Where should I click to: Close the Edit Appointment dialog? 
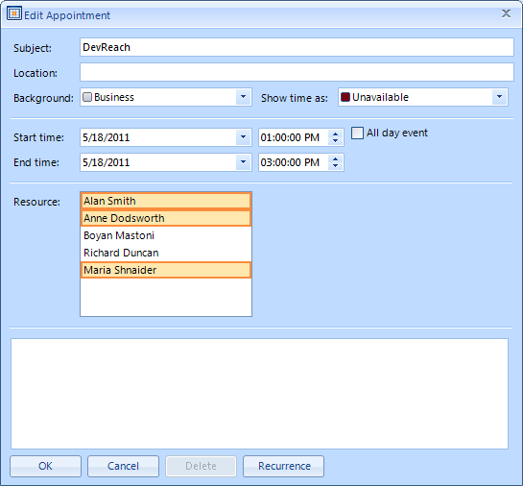(x=506, y=13)
